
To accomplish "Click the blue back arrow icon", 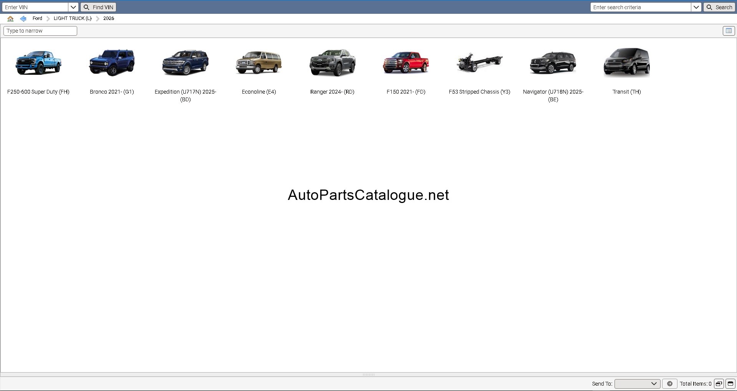I will 23,18.
